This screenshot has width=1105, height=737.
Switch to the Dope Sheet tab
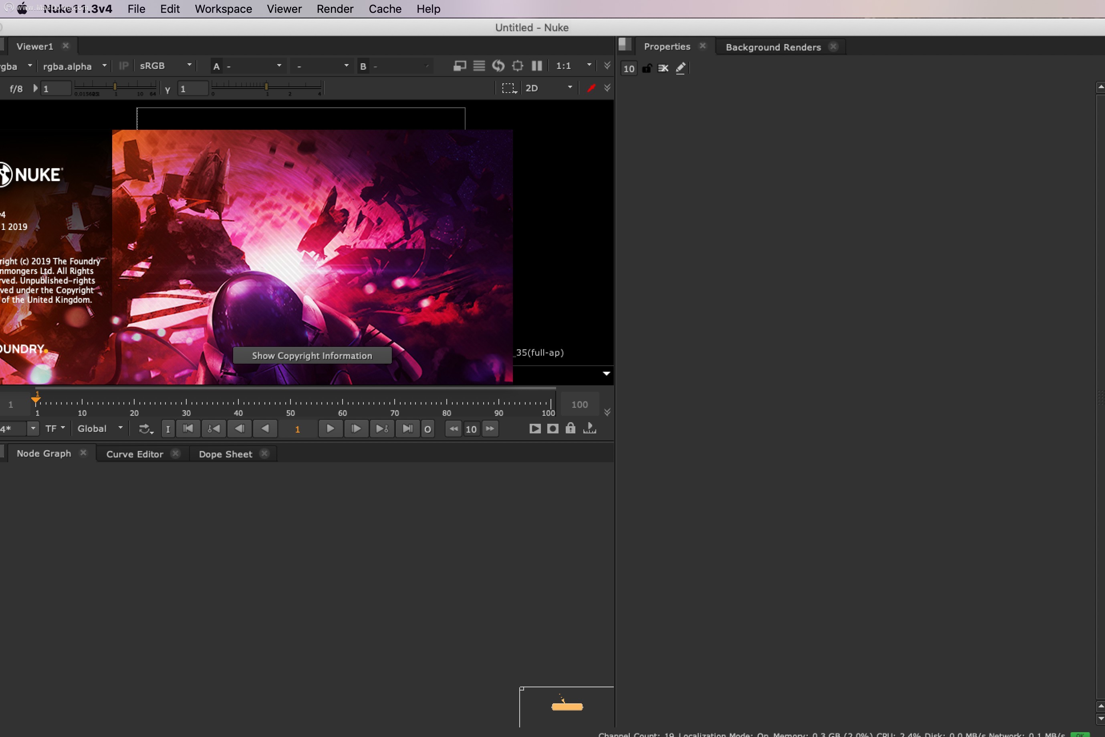pos(226,454)
